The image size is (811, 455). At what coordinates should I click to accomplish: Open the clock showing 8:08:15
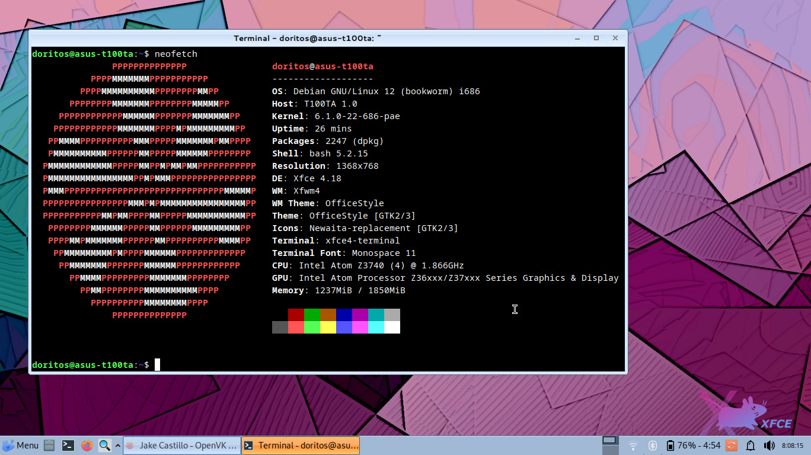[x=792, y=446]
